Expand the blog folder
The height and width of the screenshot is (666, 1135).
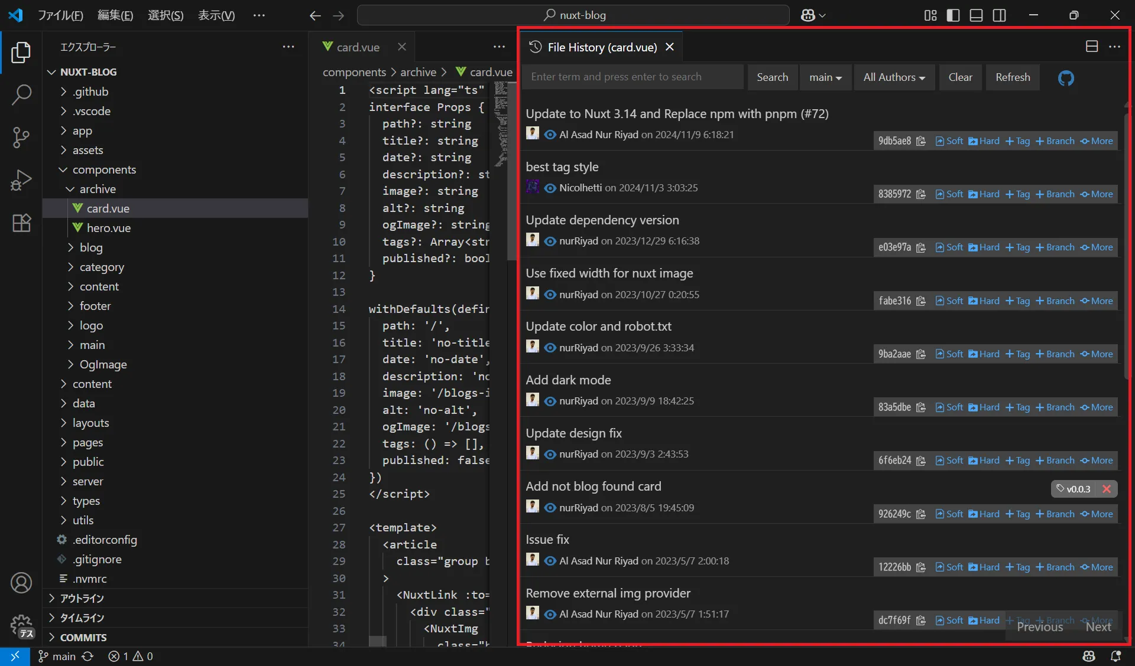(91, 247)
